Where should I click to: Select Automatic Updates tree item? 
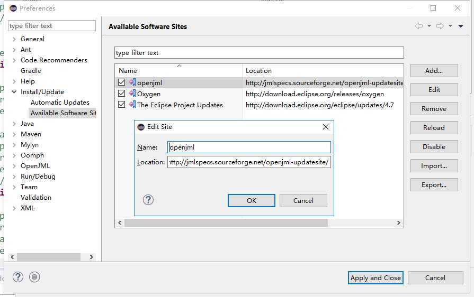tap(60, 102)
